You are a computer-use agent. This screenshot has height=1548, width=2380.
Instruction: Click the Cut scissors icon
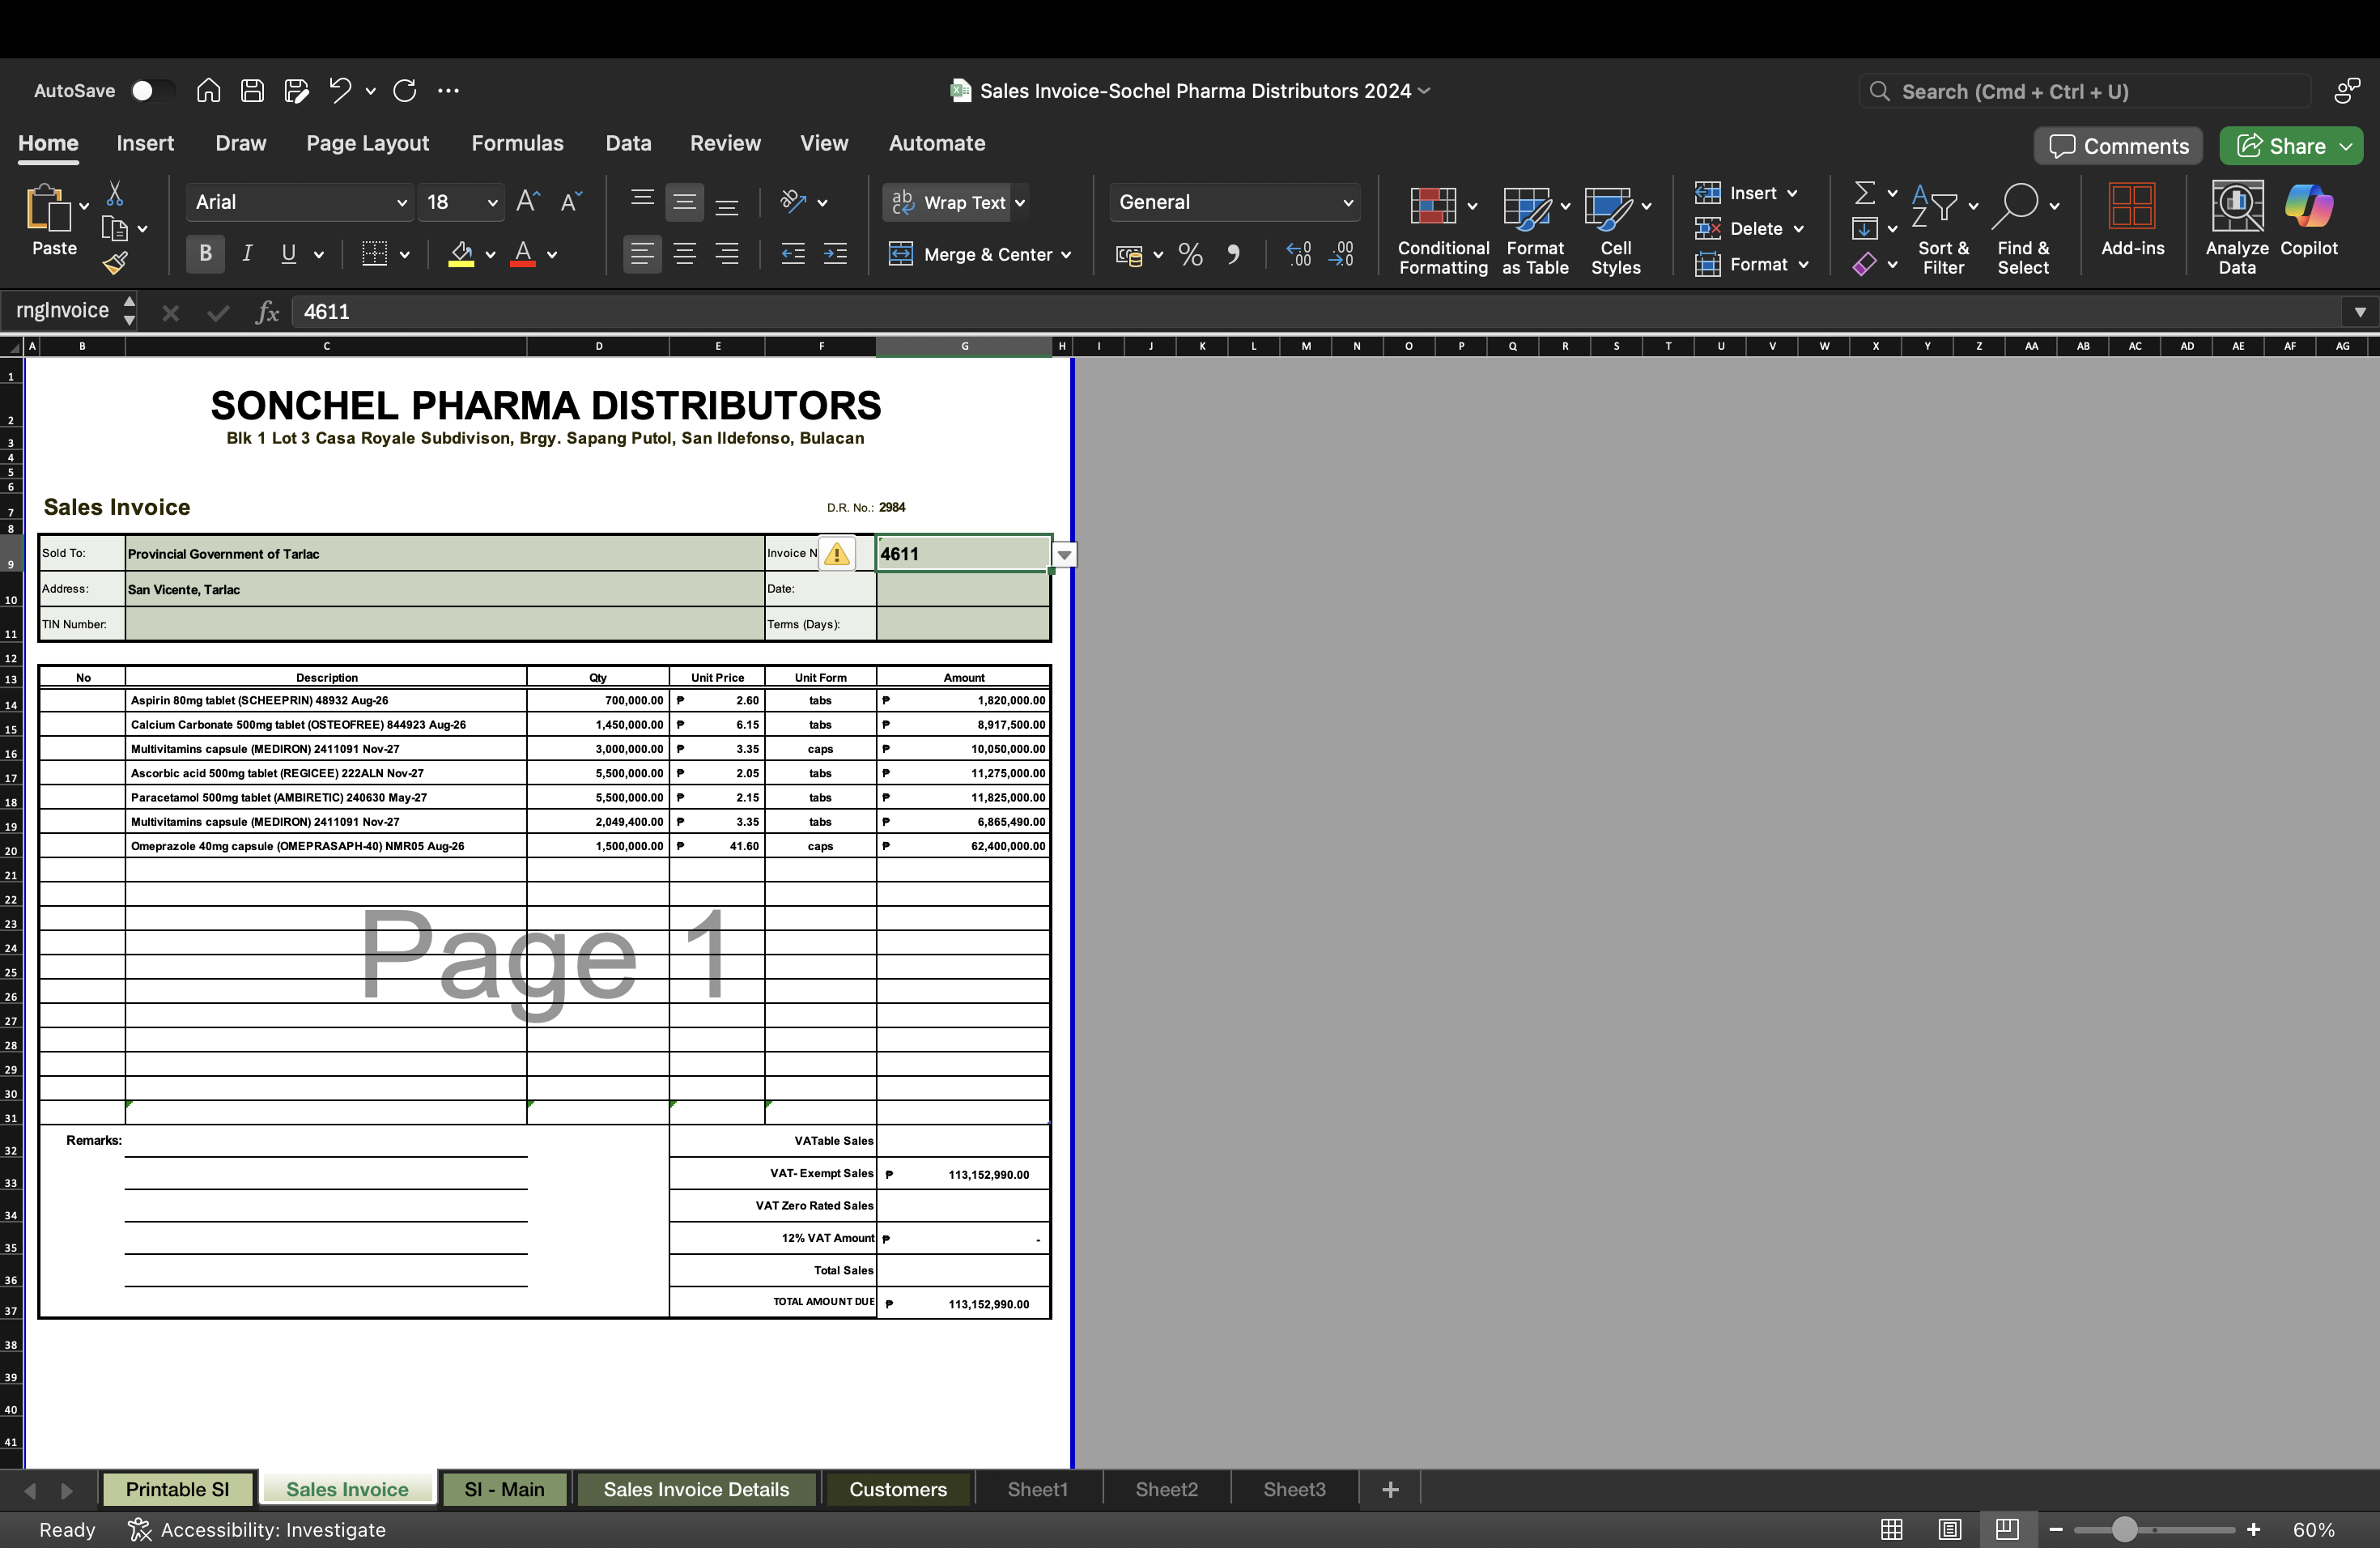click(115, 193)
